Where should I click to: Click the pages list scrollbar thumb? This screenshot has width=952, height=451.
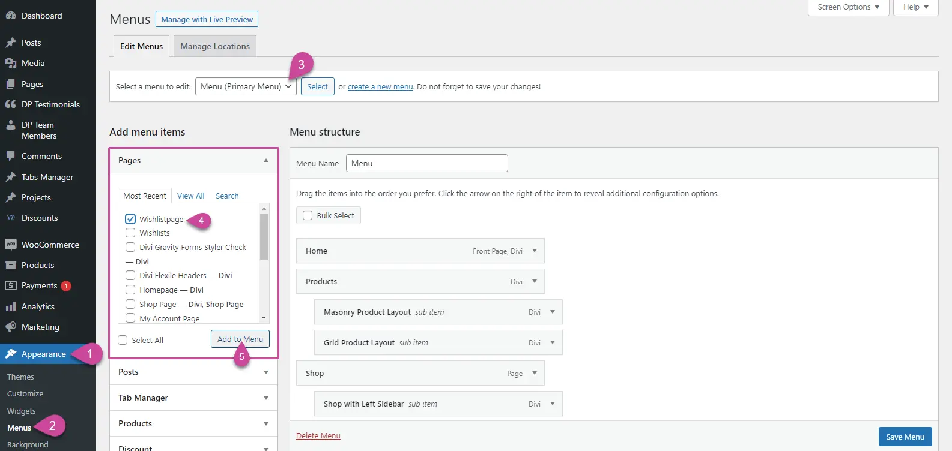click(264, 236)
